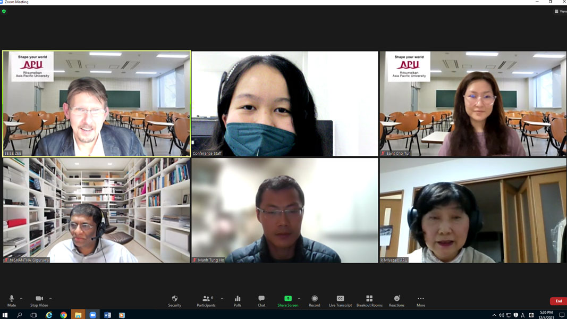Mute the microphone in Zoom toolbar

click(11, 300)
